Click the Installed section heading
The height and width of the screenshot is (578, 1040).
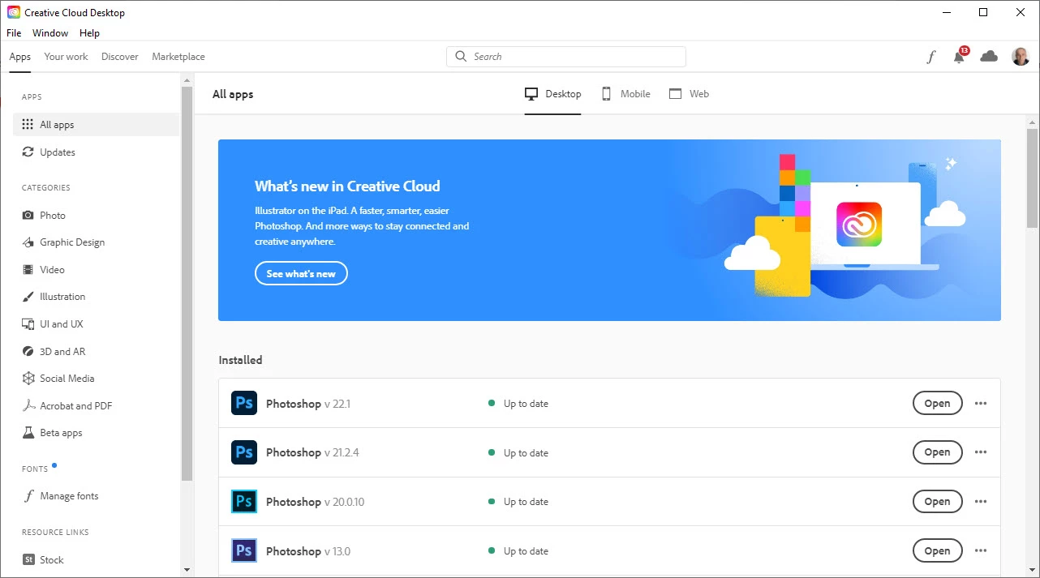[x=240, y=360]
